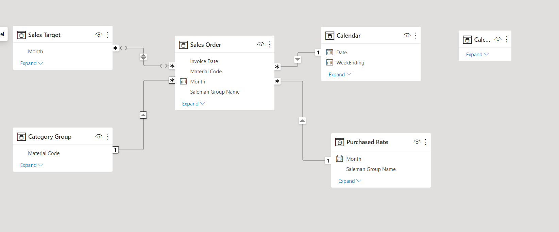Click the Calendar table icon
The image size is (559, 232).
pyautogui.click(x=330, y=36)
